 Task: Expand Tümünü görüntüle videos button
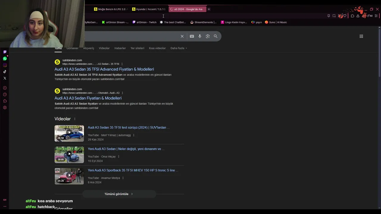119,194
